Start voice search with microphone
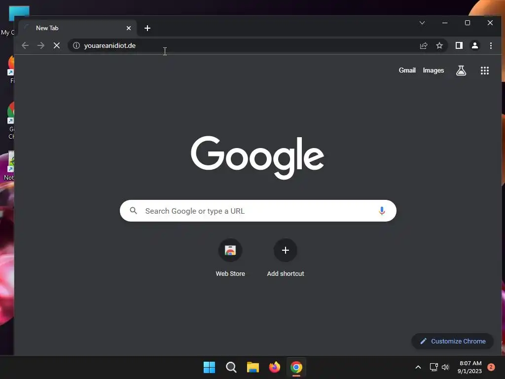This screenshot has width=505, height=379. point(382,211)
